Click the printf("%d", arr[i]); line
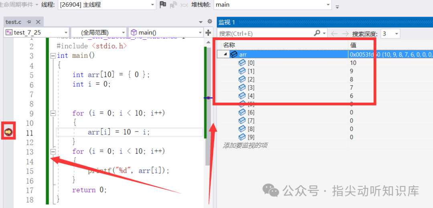This screenshot has height=208, width=433. [x=129, y=171]
